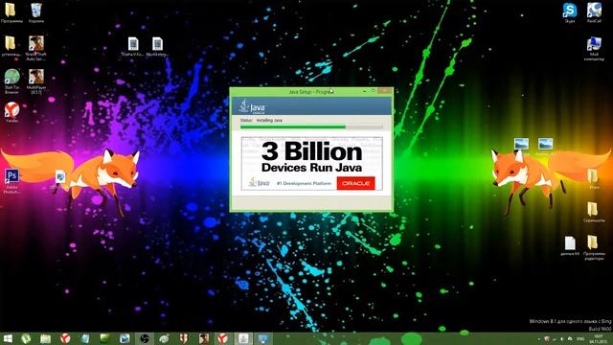Open uTorrent from the taskbar

coord(26,338)
